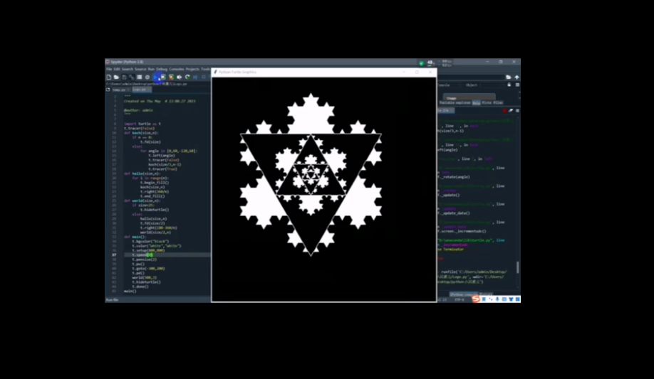Image resolution: width=654 pixels, height=379 pixels.
Task: Click the green Run file button
Action: pos(155,77)
